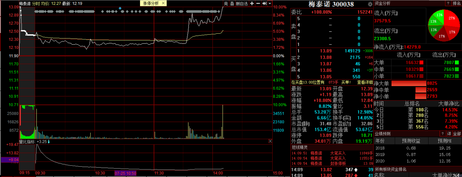Click the help ? button in 业绩预测
This screenshot has width=462, height=177.
(x=442, y=134)
